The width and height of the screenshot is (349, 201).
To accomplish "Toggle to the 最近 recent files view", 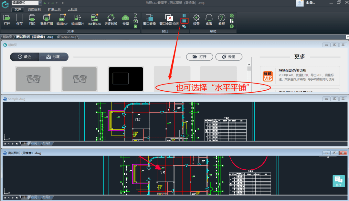I will pos(25,57).
